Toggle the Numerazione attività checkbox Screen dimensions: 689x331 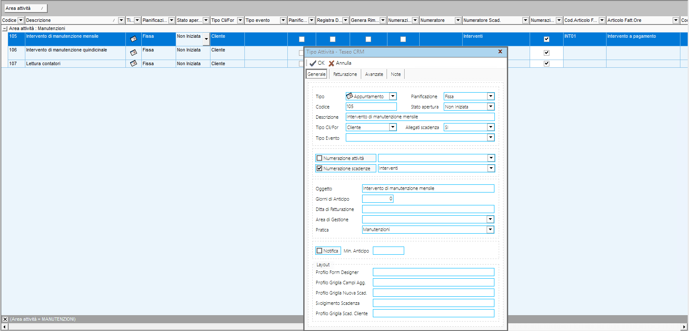(319, 158)
